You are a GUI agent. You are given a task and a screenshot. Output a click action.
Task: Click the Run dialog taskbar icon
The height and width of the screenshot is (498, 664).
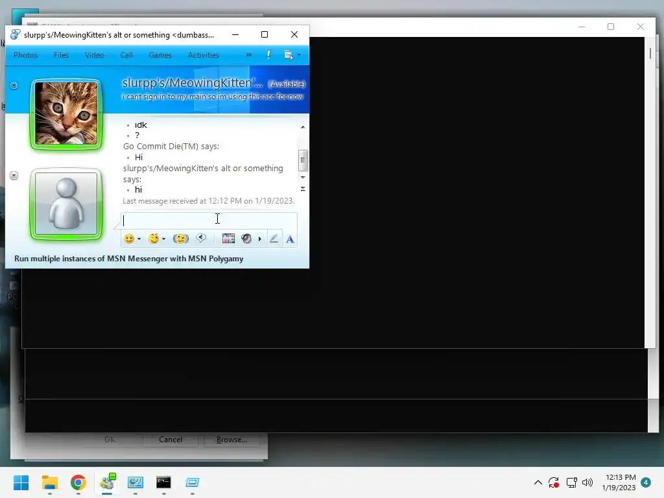[192, 482]
